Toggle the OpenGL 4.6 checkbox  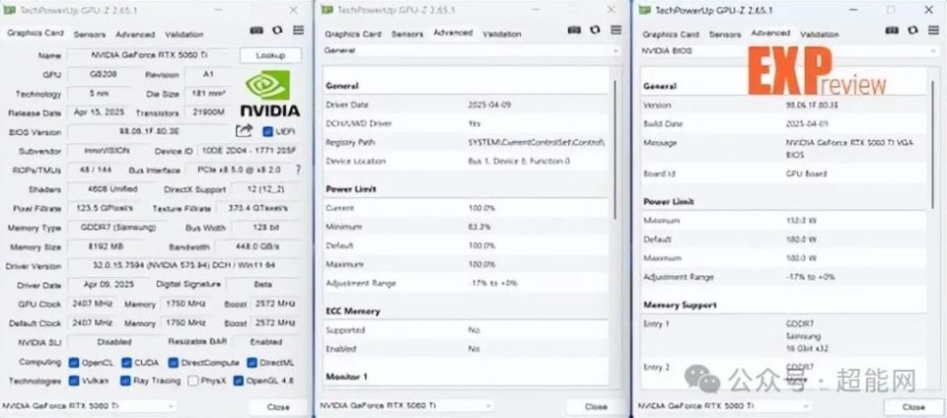pos(238,381)
